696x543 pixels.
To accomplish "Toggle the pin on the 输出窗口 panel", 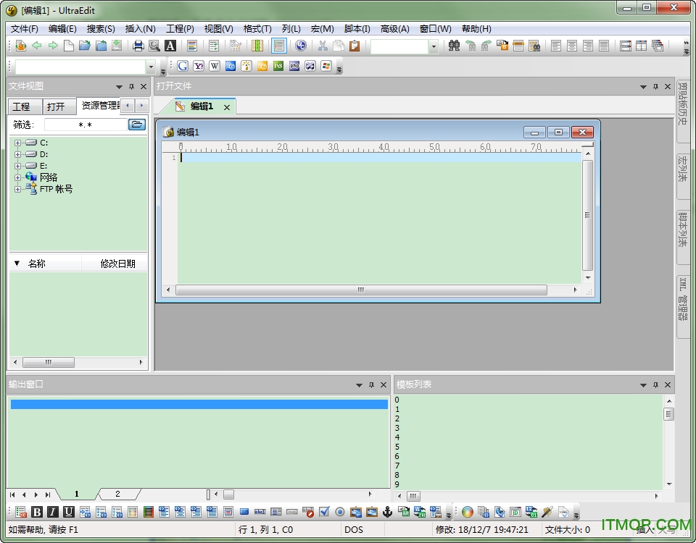I will coord(371,384).
